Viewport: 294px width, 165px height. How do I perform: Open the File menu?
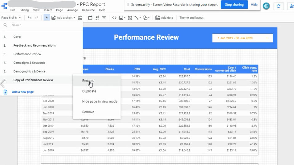[13, 10]
